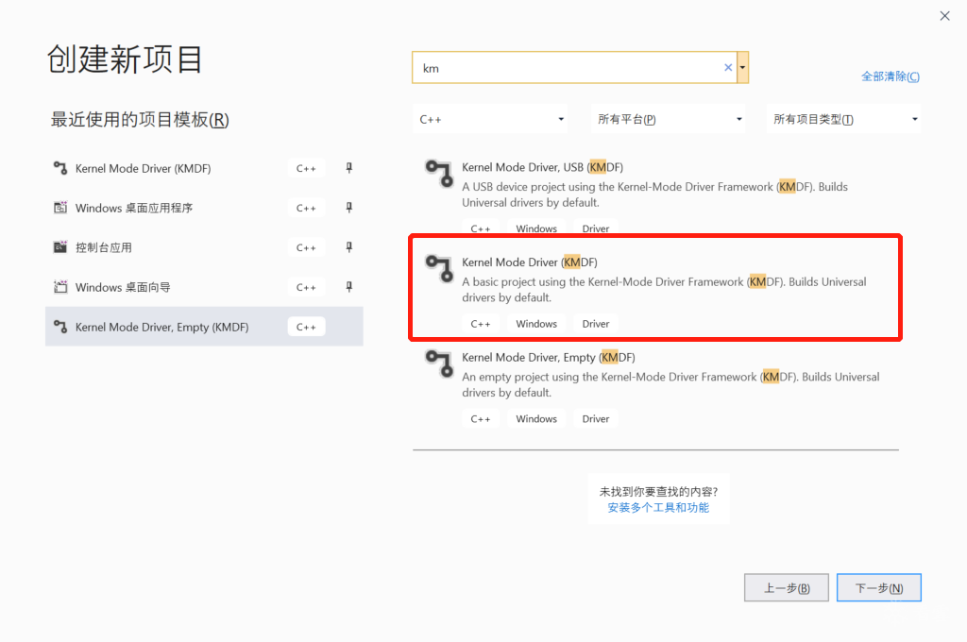The image size is (967, 642).
Task: Toggle pin for 控制台应用
Action: 349,247
